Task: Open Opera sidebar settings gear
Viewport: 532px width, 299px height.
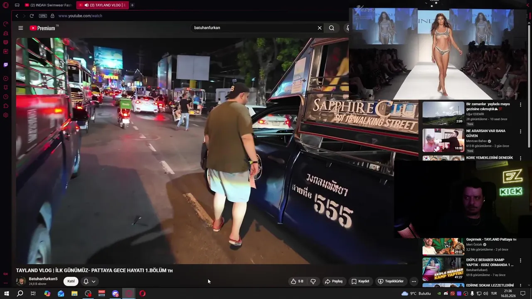Action: pos(6,115)
